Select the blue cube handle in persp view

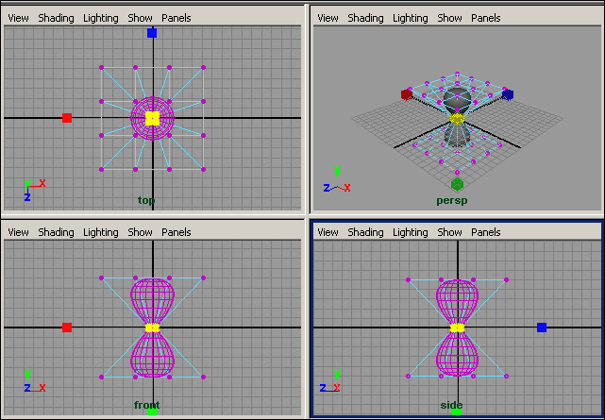pos(508,94)
